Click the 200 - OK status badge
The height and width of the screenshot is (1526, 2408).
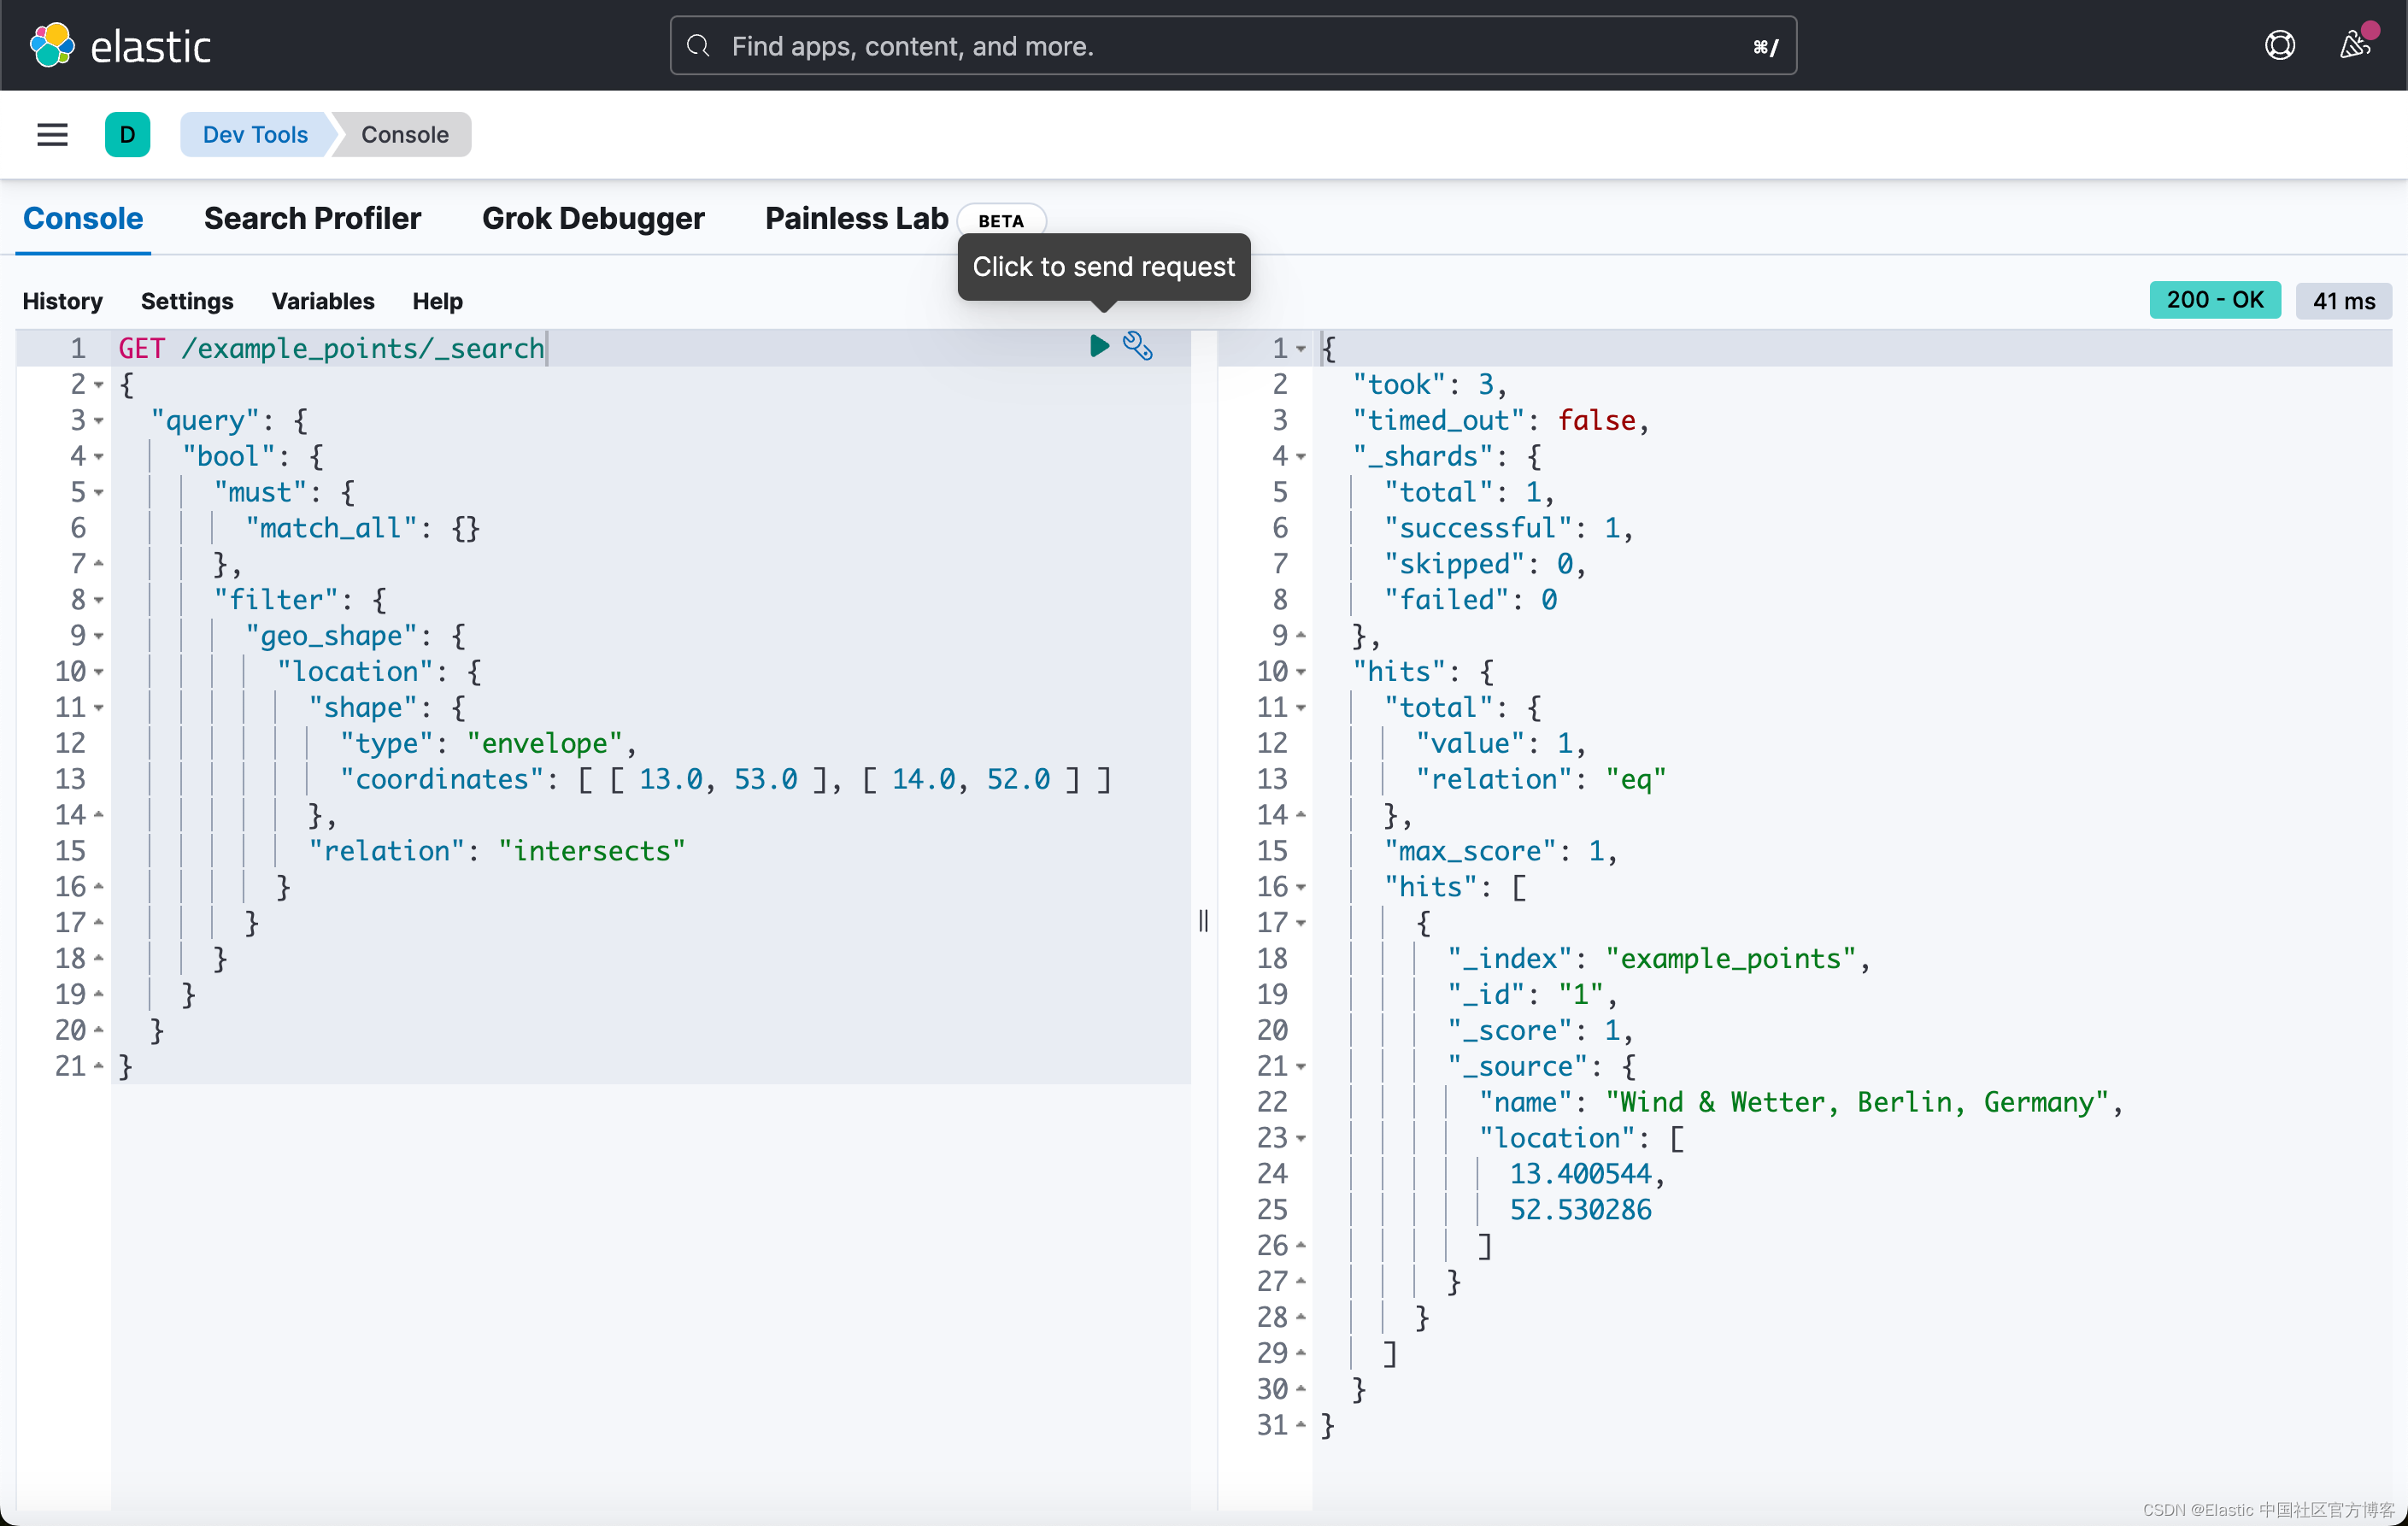(x=2214, y=300)
